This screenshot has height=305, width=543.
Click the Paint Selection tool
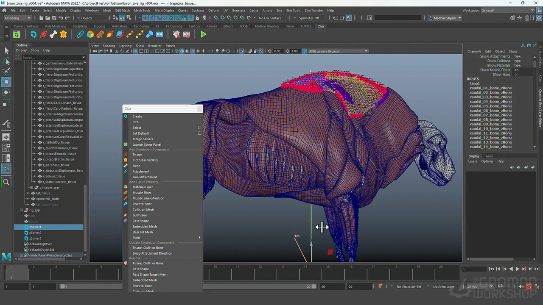click(x=6, y=71)
